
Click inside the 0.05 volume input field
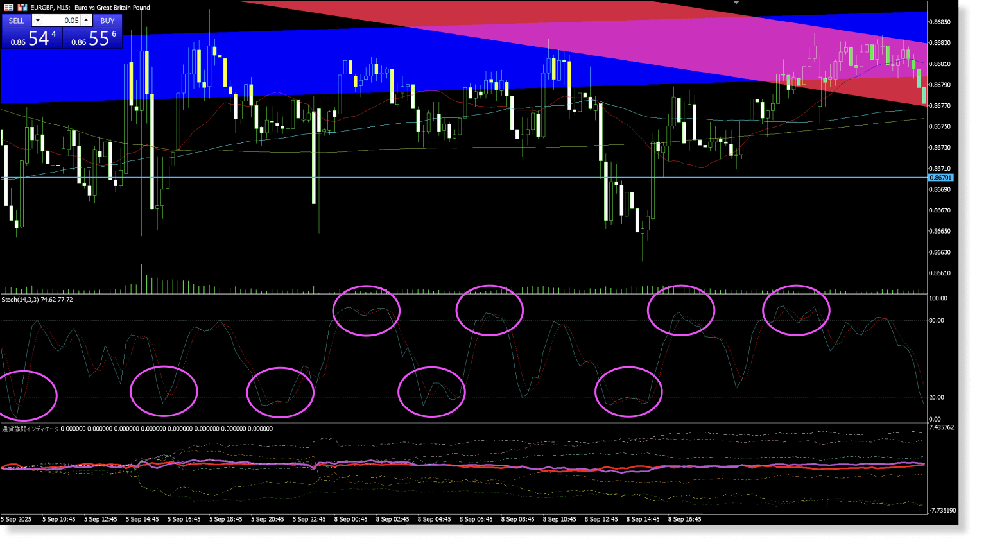[x=63, y=20]
